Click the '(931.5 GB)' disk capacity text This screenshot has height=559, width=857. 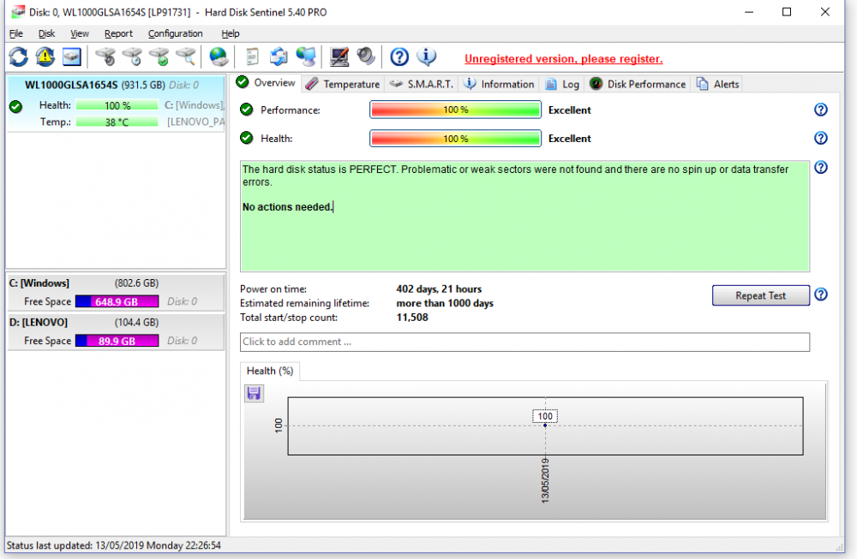143,85
